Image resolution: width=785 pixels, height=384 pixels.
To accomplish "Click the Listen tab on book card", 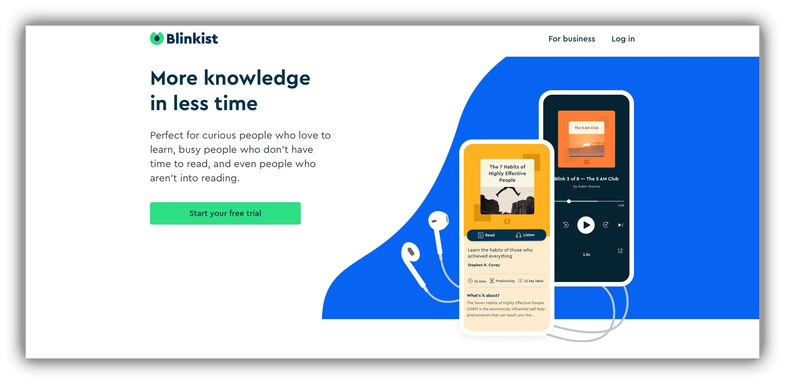I will pyautogui.click(x=525, y=235).
